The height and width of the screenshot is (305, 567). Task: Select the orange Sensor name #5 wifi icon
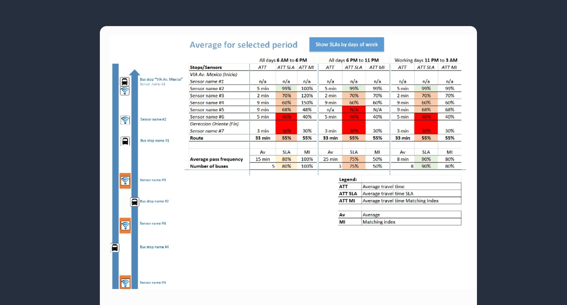click(125, 283)
